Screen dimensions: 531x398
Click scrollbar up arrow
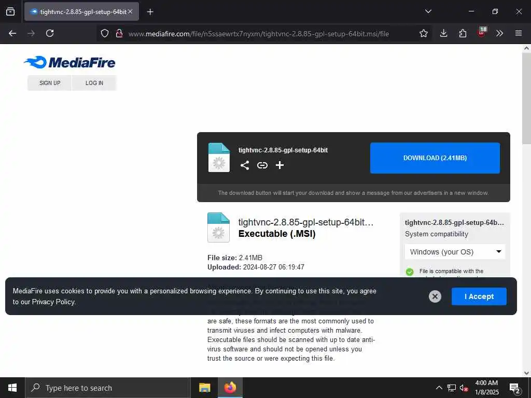(526, 48)
